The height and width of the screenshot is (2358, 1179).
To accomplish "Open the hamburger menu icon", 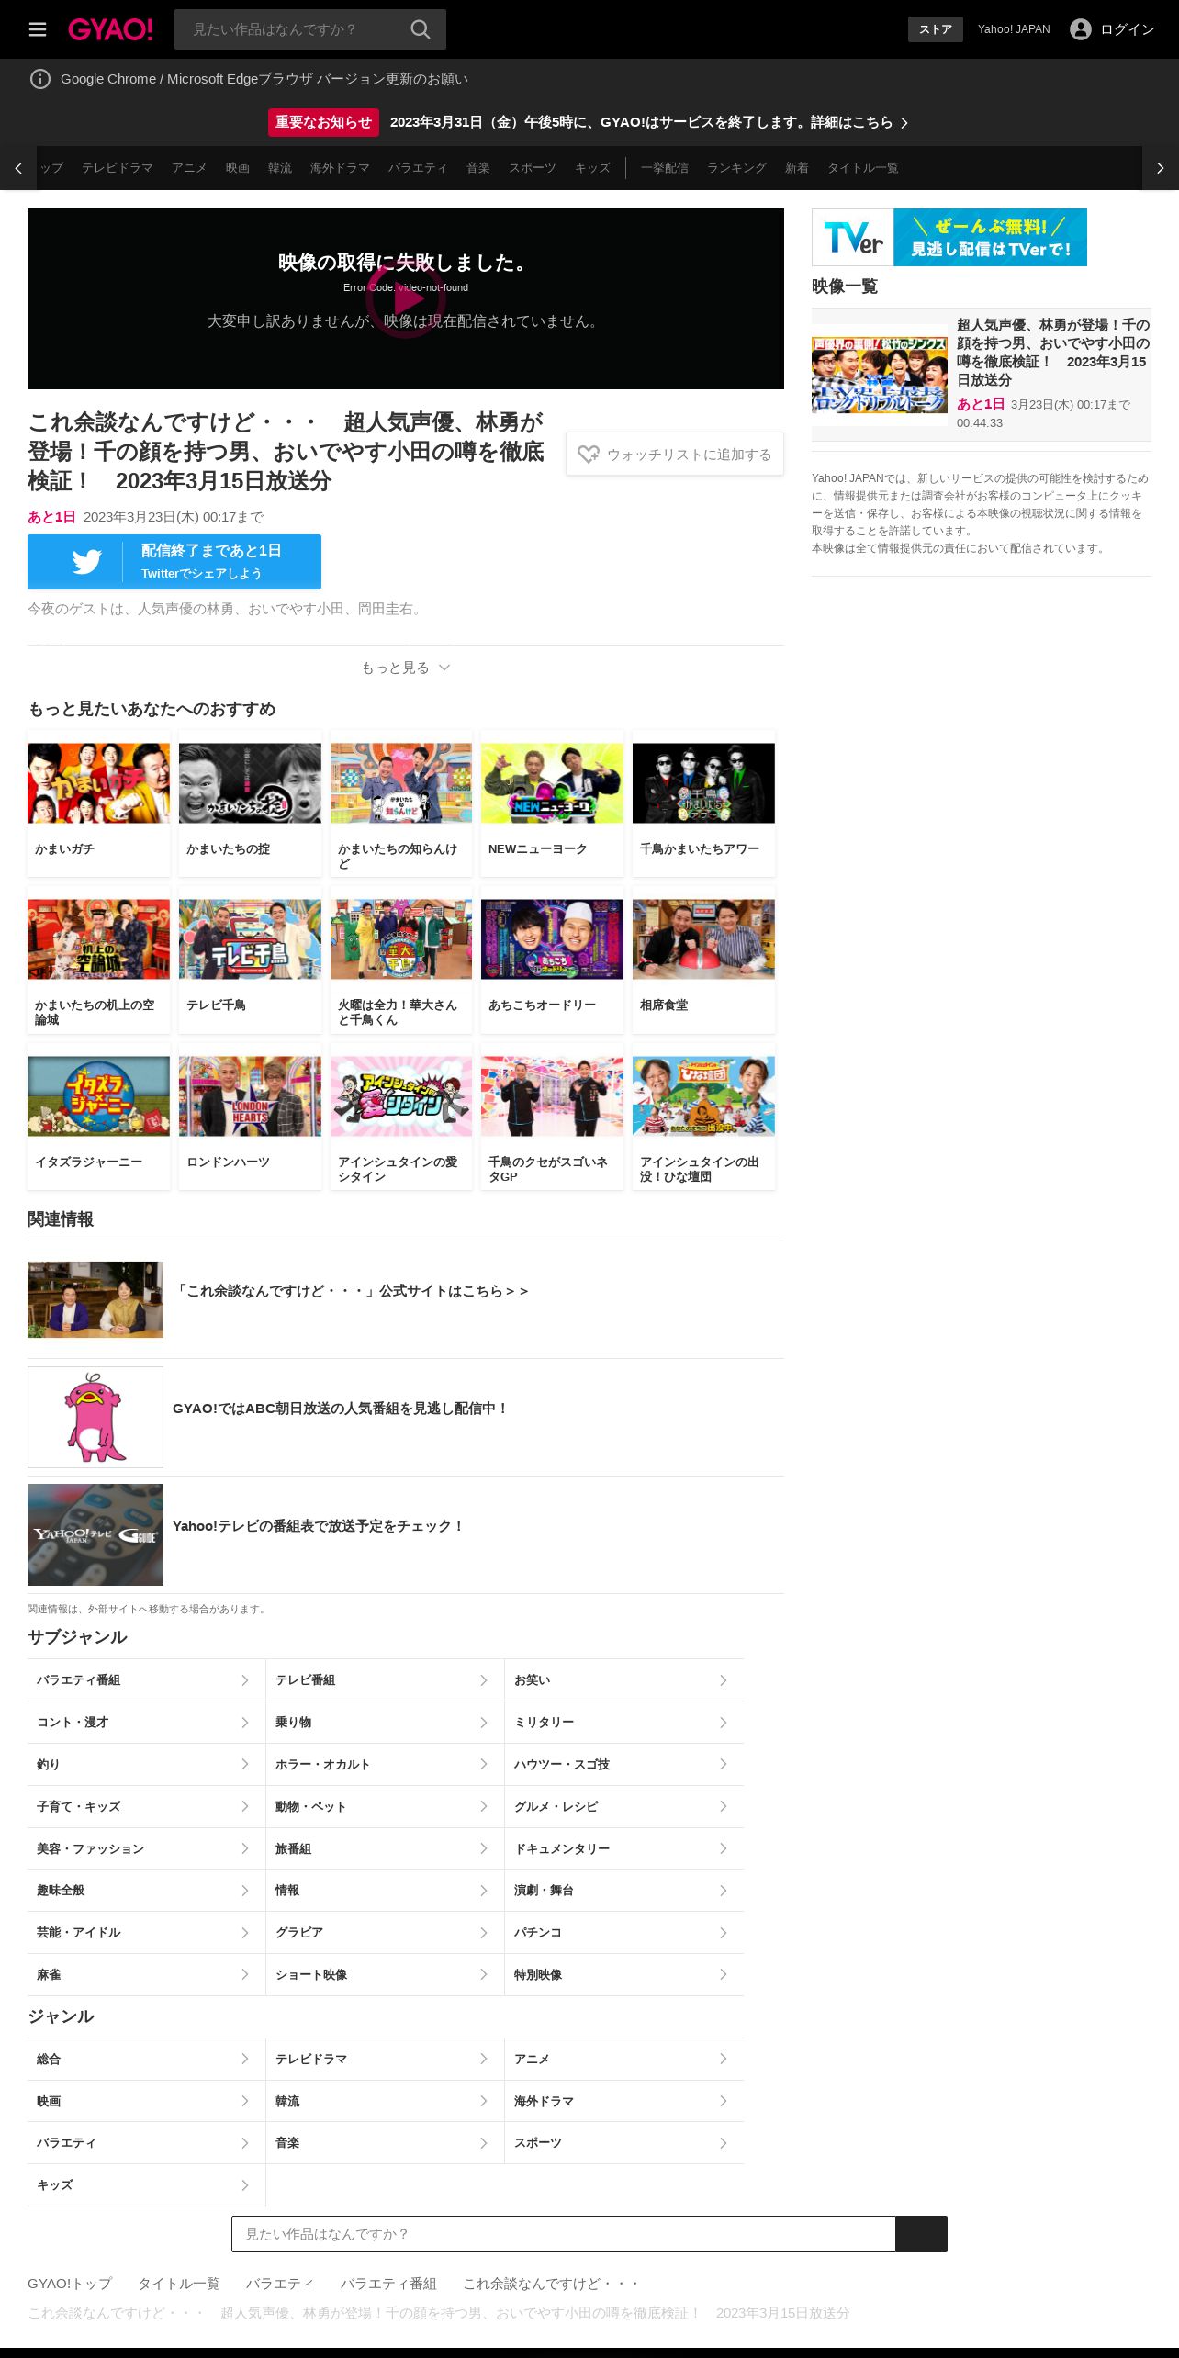I will click(x=38, y=29).
